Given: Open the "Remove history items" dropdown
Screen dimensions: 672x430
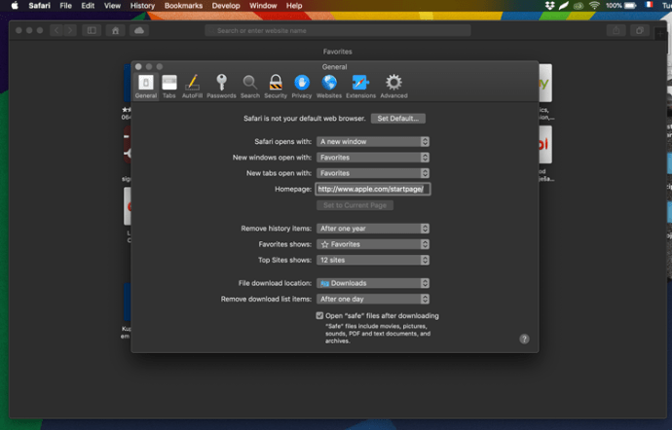Looking at the screenshot, I should click(373, 229).
